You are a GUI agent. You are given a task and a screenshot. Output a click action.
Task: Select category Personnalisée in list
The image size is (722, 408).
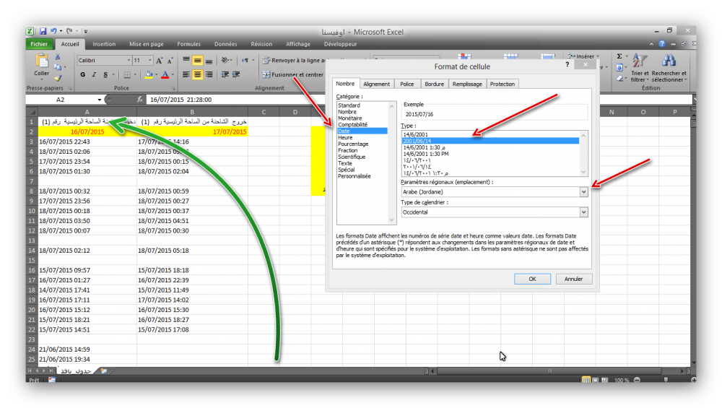point(354,176)
